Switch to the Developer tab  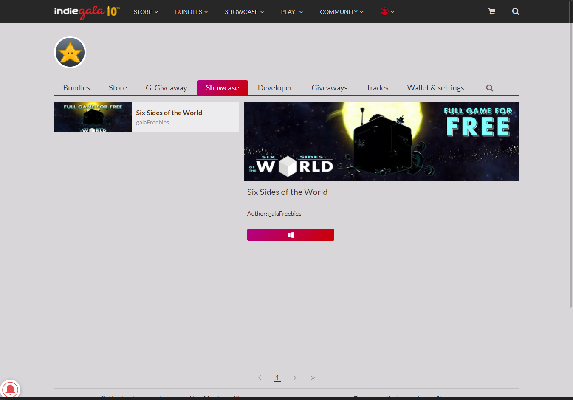[275, 88]
